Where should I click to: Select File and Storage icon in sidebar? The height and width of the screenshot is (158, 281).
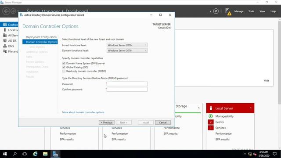pos(5,51)
